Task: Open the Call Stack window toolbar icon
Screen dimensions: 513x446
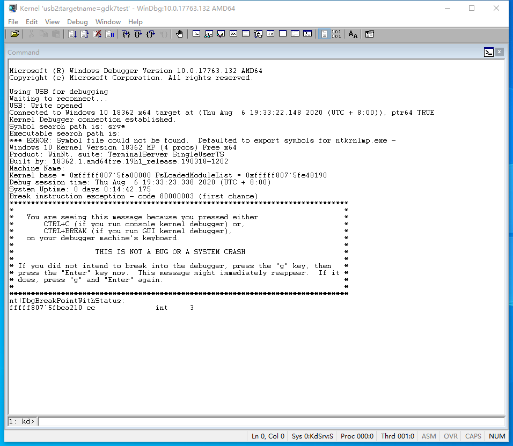Action: point(258,34)
